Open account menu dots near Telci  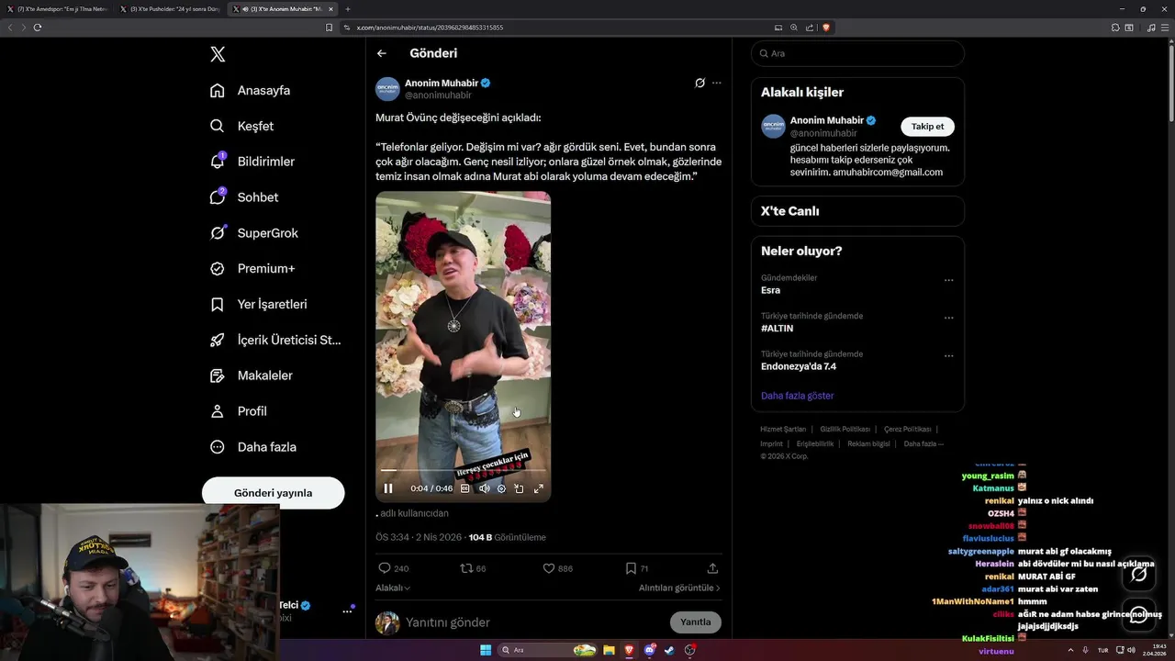(348, 611)
